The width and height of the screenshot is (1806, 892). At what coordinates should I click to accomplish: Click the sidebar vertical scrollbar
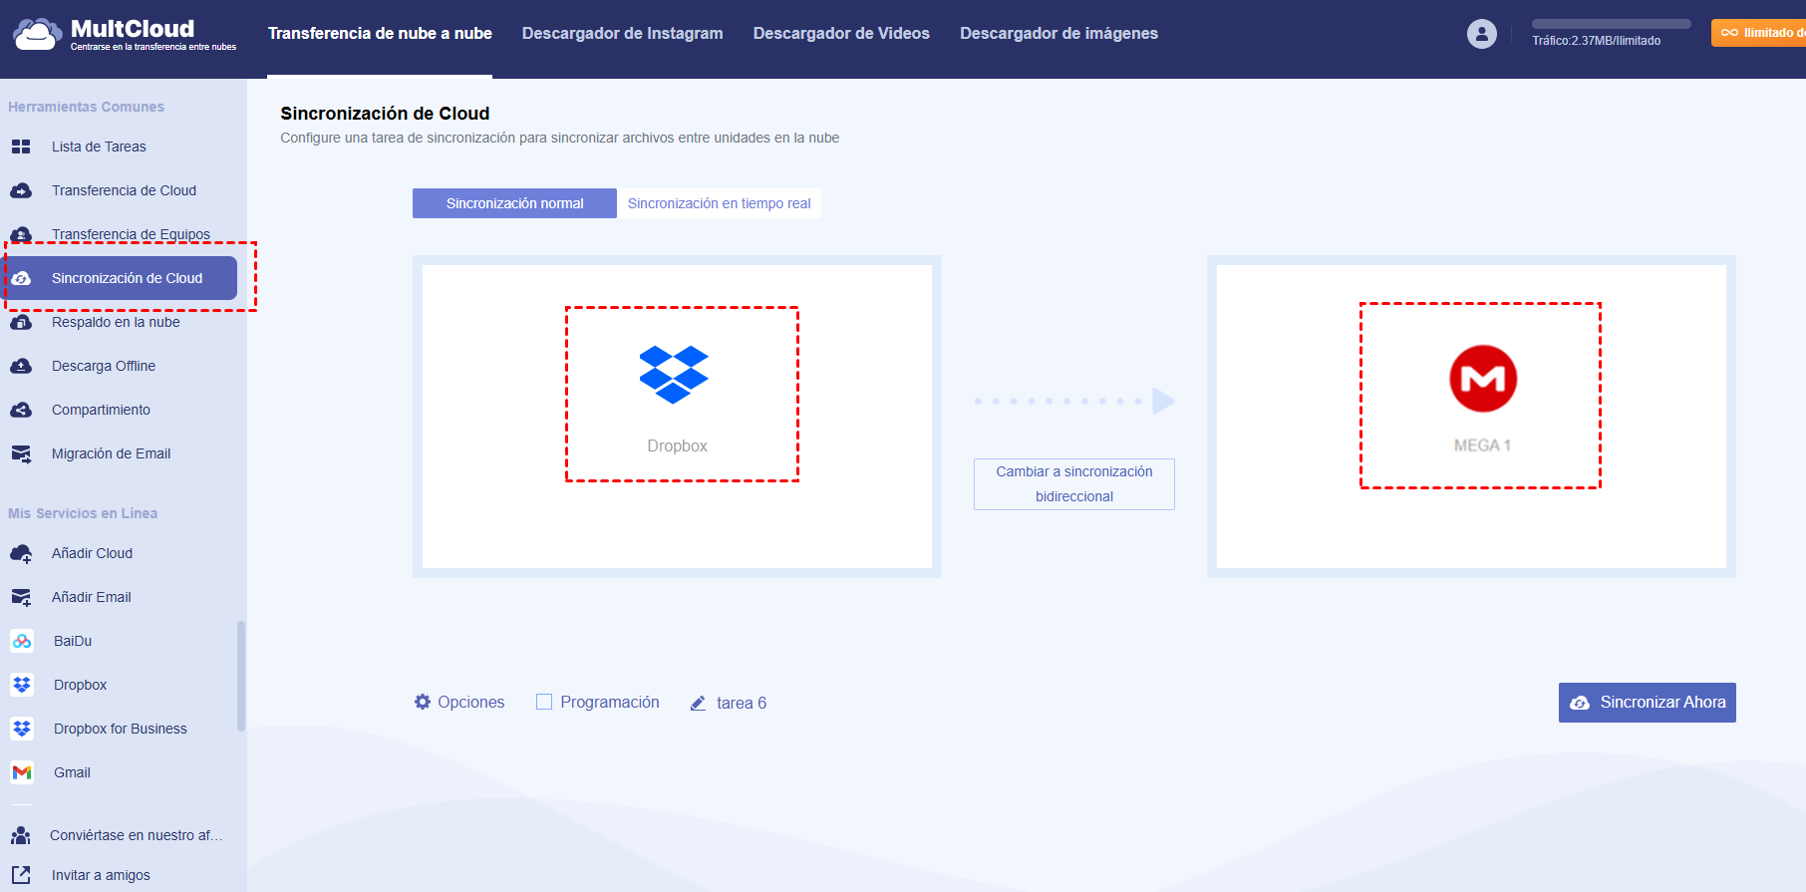pyautogui.click(x=240, y=676)
